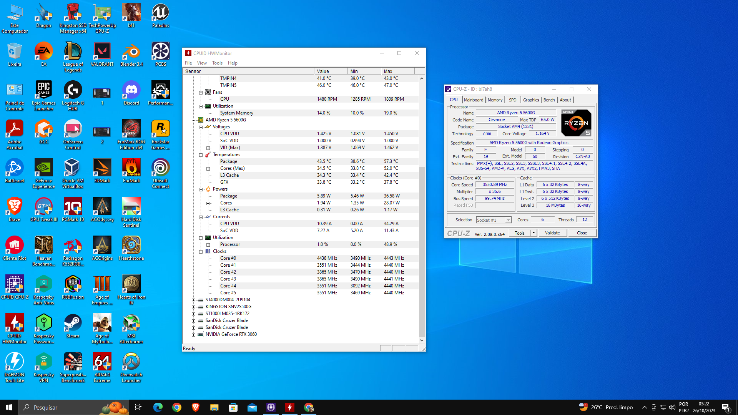Click the Max column header in HWMonitor

(x=398, y=71)
